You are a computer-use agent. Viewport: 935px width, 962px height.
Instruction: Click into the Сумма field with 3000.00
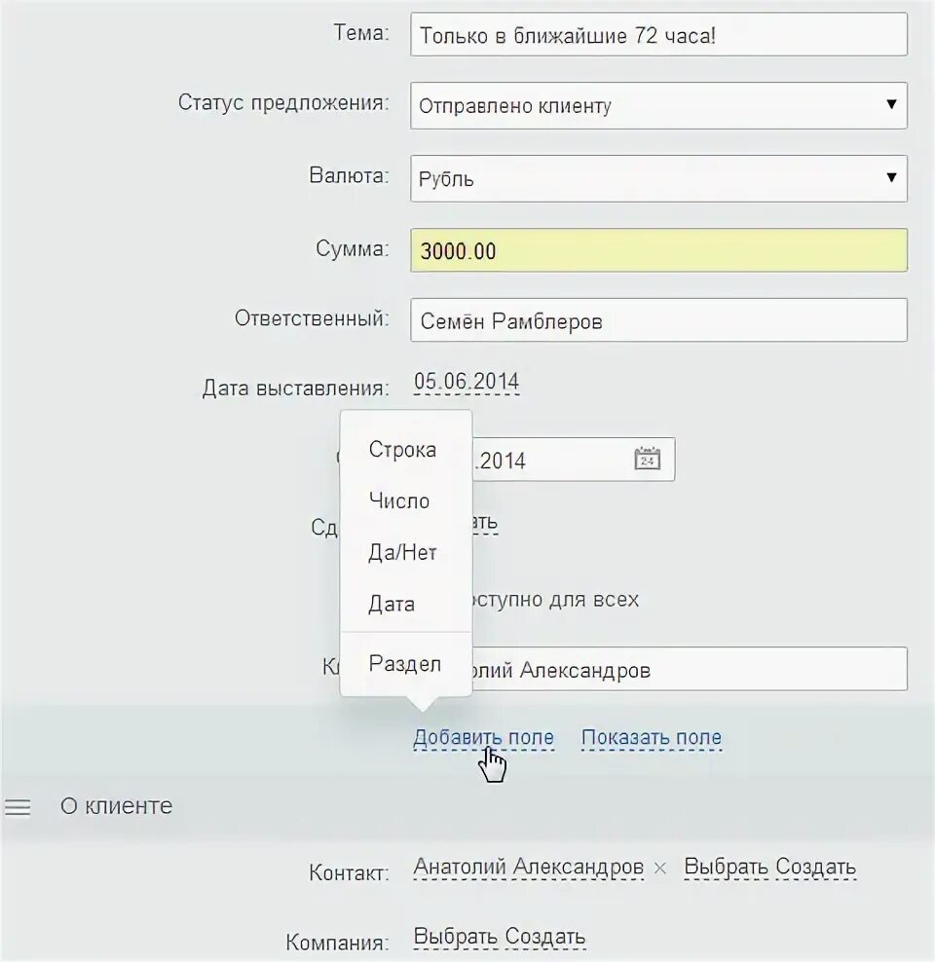[x=658, y=251]
